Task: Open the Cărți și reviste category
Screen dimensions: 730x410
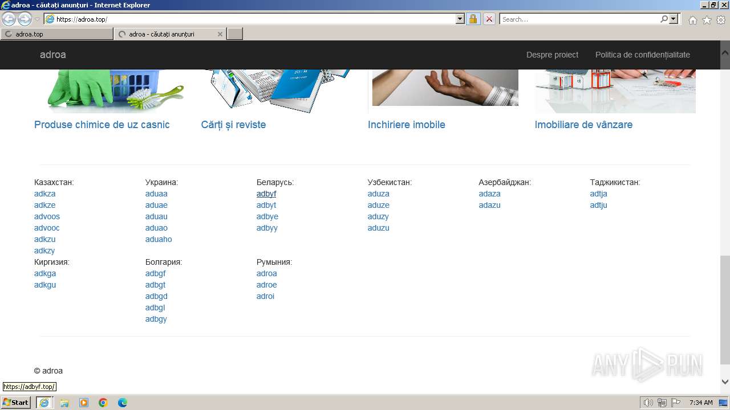Action: point(233,125)
